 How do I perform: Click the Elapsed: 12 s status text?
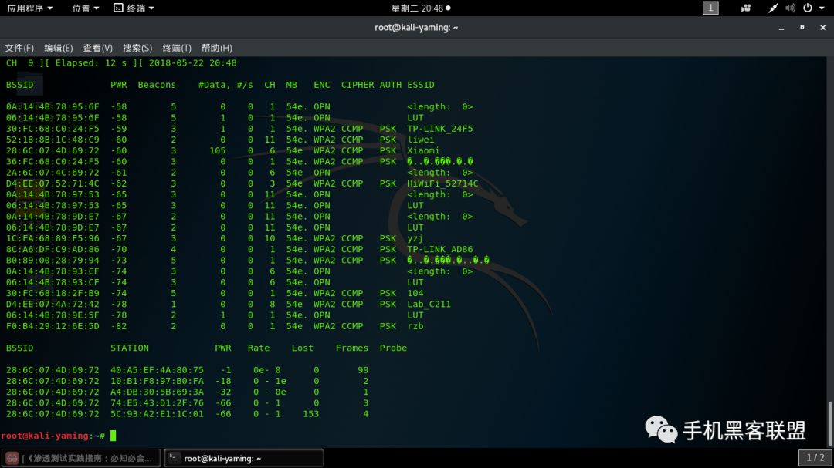[91, 62]
